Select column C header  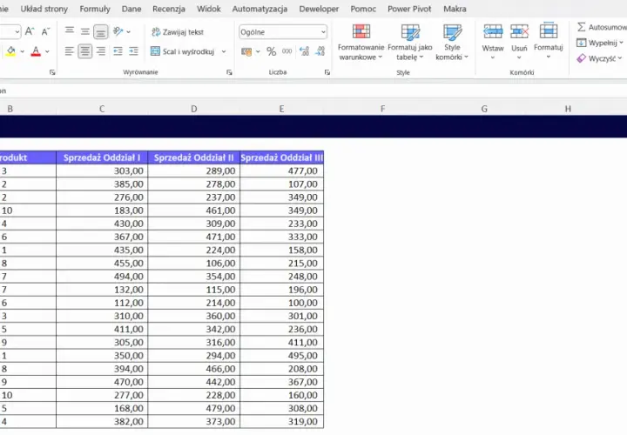pyautogui.click(x=102, y=109)
